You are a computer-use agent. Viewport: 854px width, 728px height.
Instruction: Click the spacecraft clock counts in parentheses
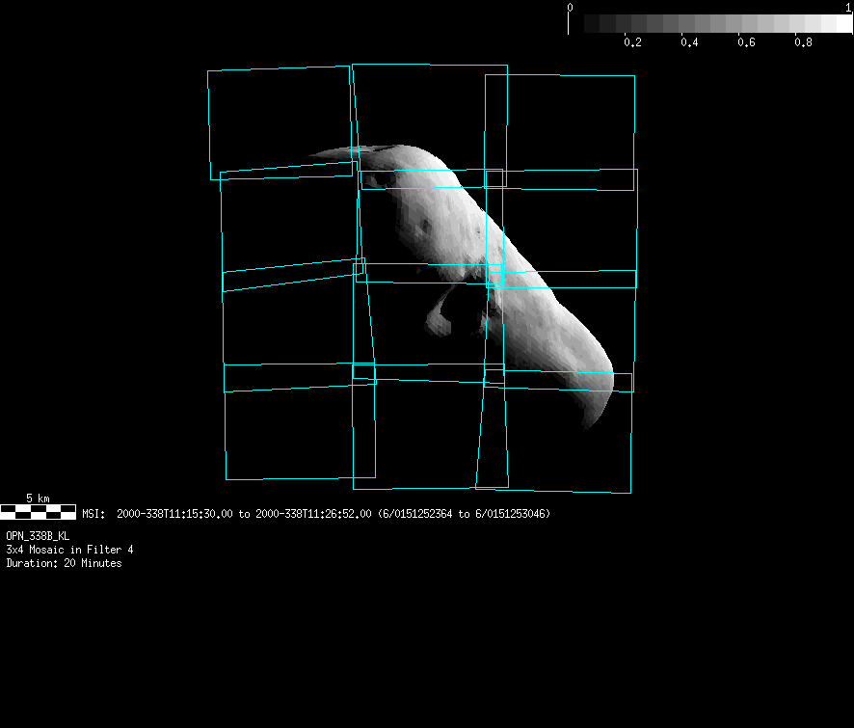point(464,514)
